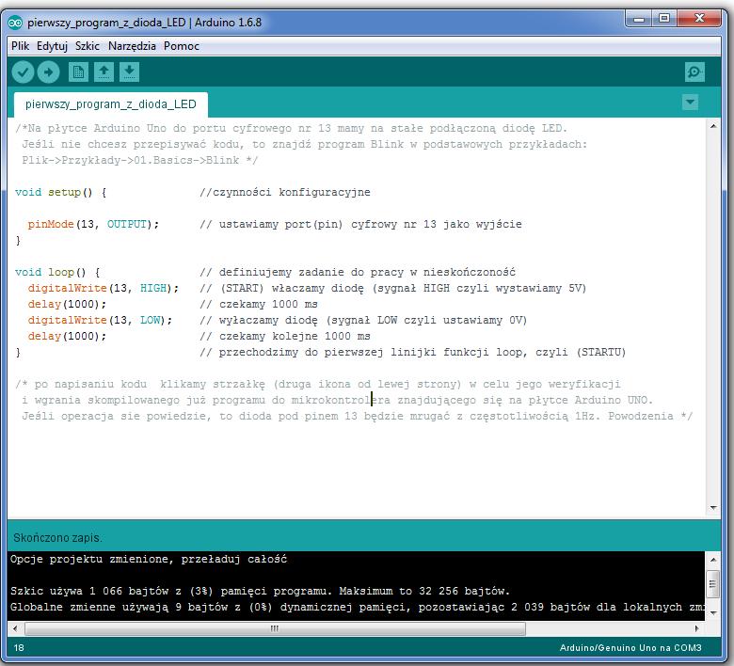Select the pierwszy_program_z_dioda_LED tab

(x=111, y=104)
